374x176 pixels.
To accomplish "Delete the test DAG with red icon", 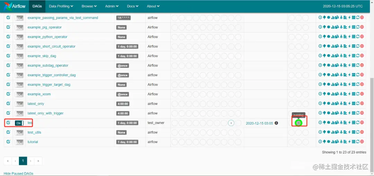I will tap(362, 122).
